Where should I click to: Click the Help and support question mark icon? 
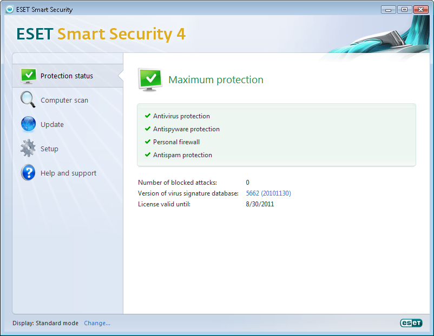coord(28,173)
